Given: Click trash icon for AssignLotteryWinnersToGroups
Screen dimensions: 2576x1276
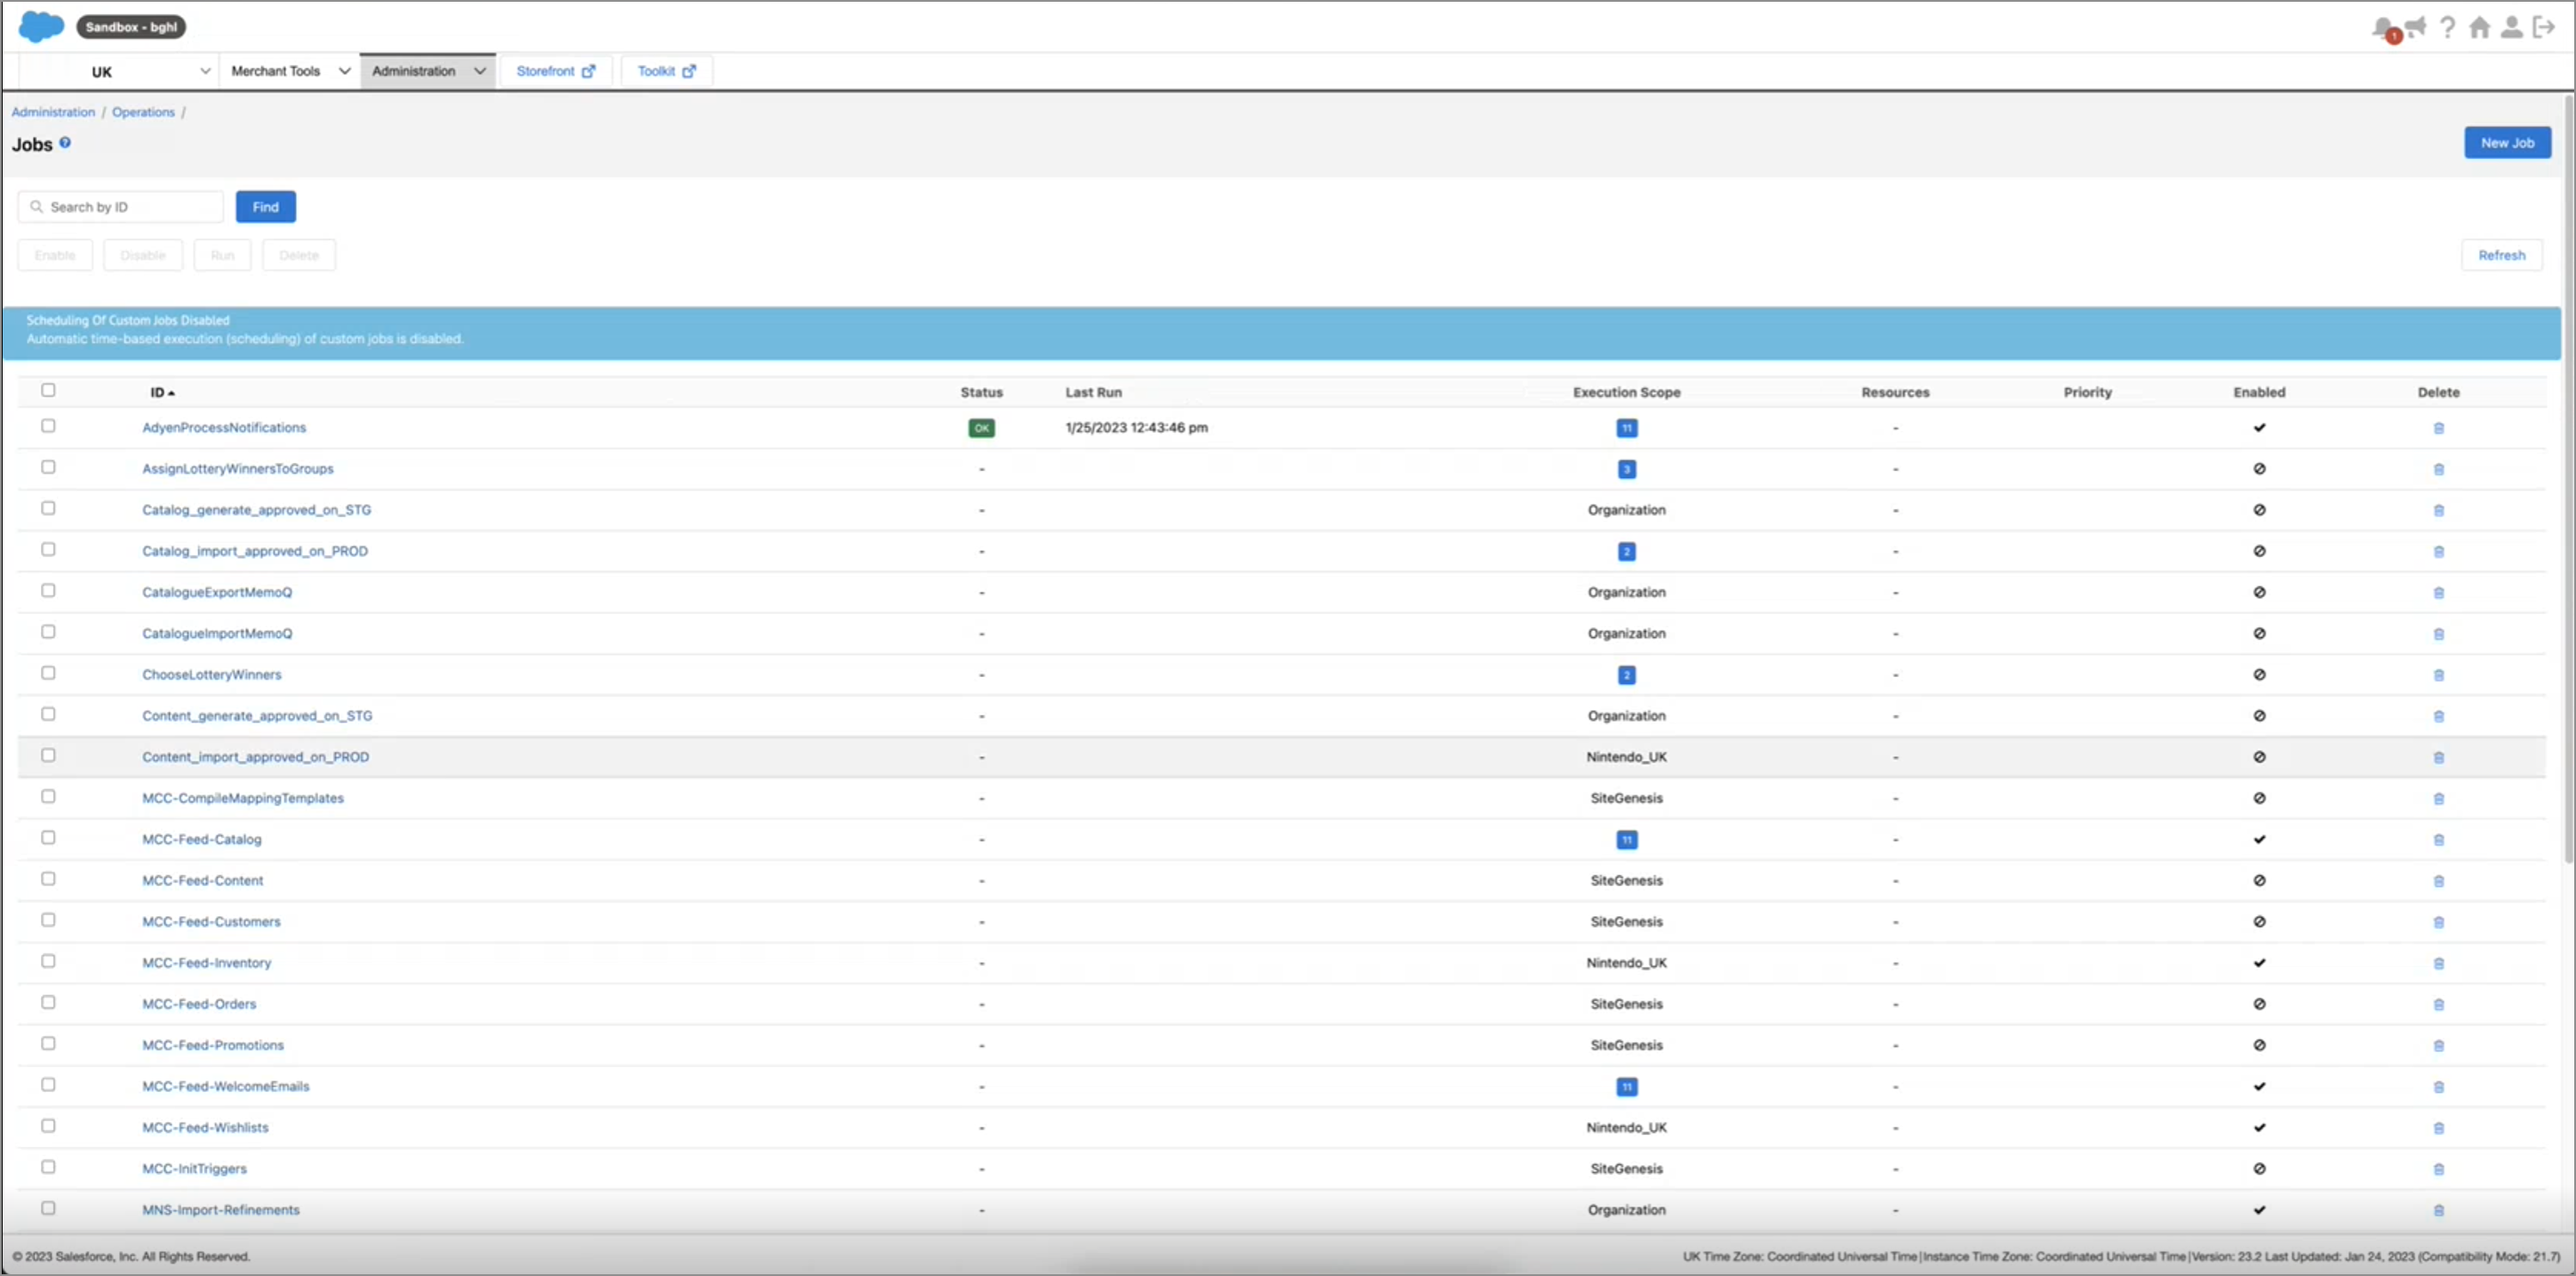Looking at the screenshot, I should tap(2439, 469).
